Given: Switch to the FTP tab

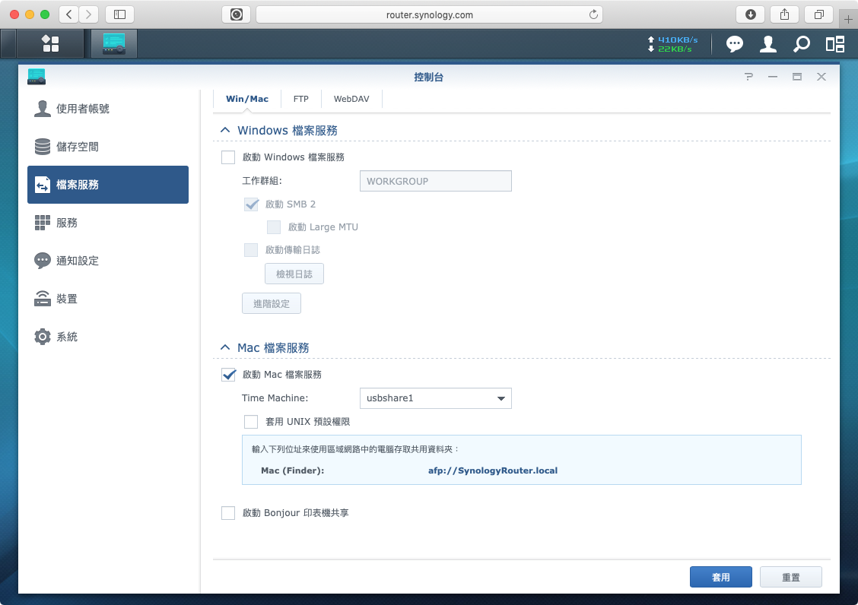Looking at the screenshot, I should pyautogui.click(x=301, y=99).
